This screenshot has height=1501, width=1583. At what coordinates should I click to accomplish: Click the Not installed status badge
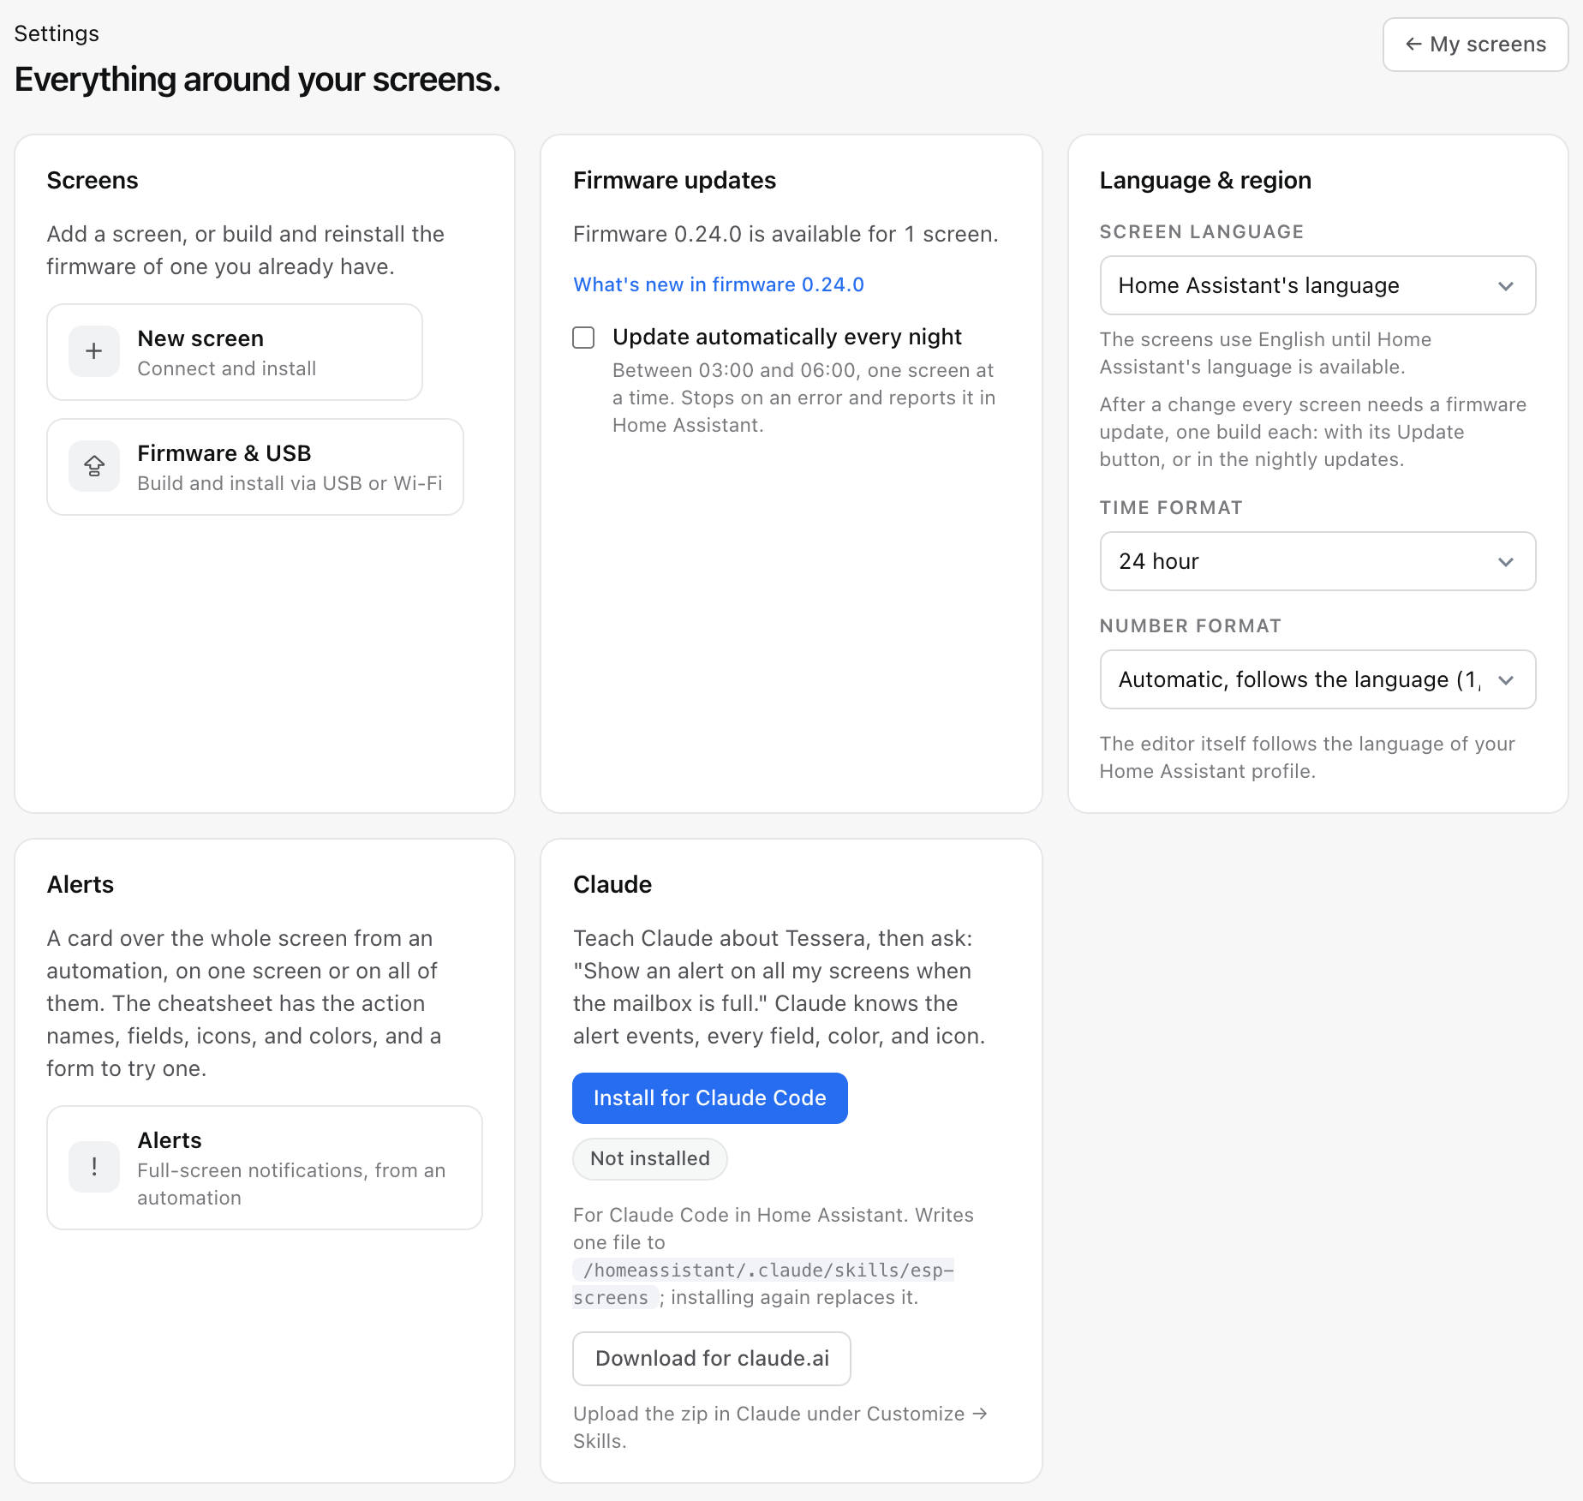point(650,1159)
